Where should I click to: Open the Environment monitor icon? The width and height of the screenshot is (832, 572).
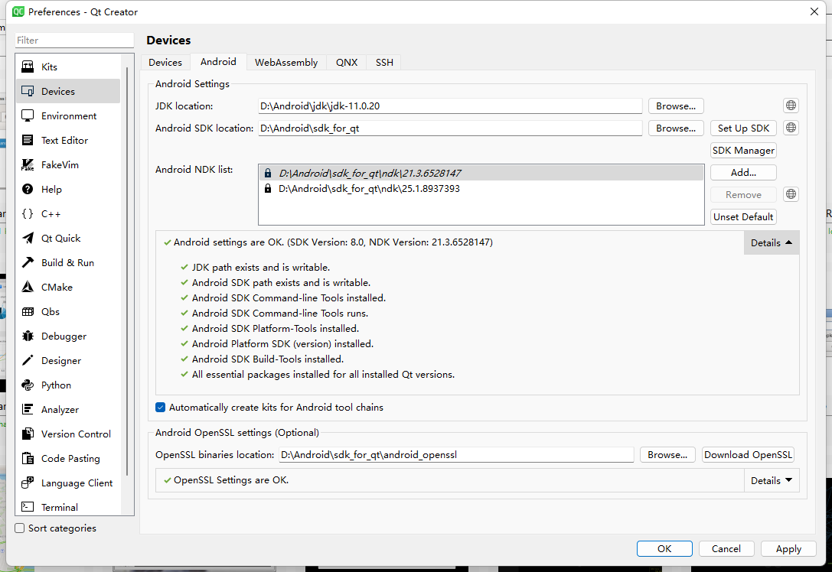[28, 115]
